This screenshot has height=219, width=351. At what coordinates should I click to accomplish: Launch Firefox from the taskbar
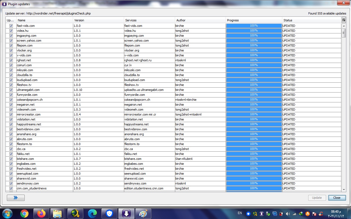click(41, 214)
